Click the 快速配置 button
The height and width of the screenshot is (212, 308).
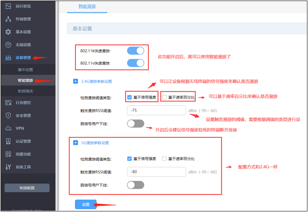pos(27,188)
